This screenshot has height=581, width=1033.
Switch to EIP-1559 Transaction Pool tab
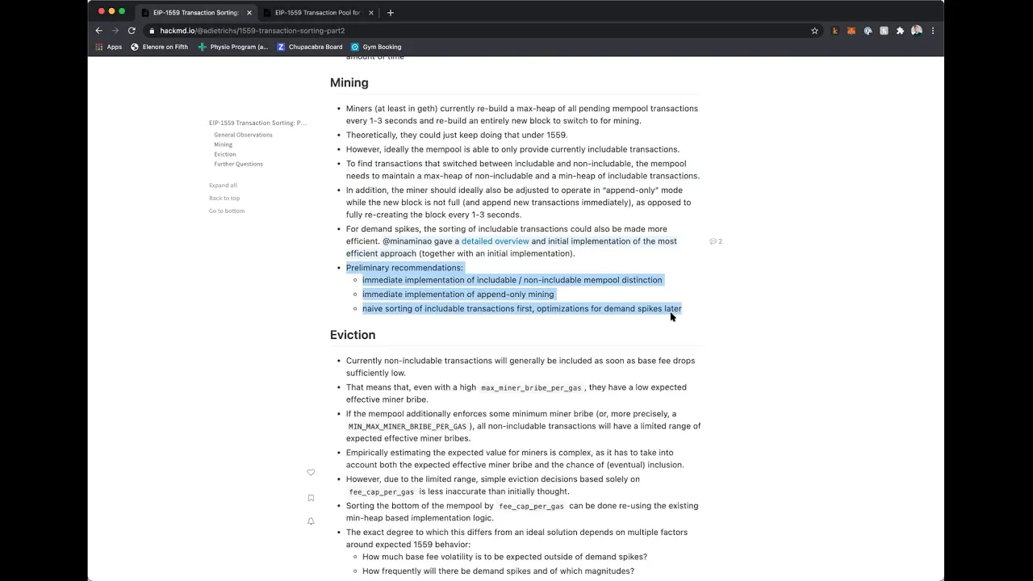[317, 13]
